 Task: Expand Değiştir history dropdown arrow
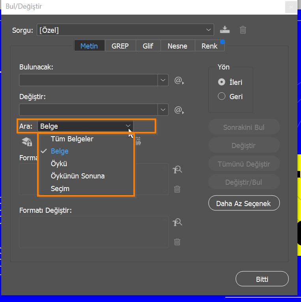(x=163, y=110)
